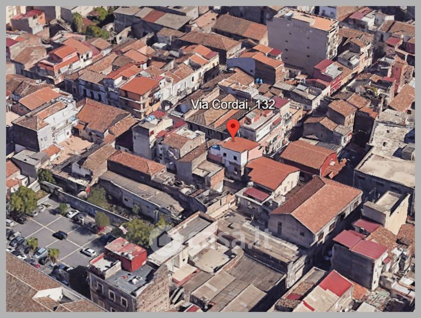The width and height of the screenshot is (421, 318).
Task: Click the white car in the parking lot
Action: [88, 252]
